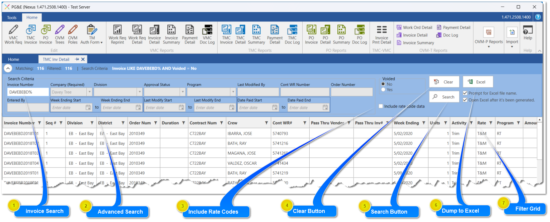The height and width of the screenshot is (222, 550).
Task: Expand the Company dropdown showing Davey Tree
Action: (x=89, y=92)
